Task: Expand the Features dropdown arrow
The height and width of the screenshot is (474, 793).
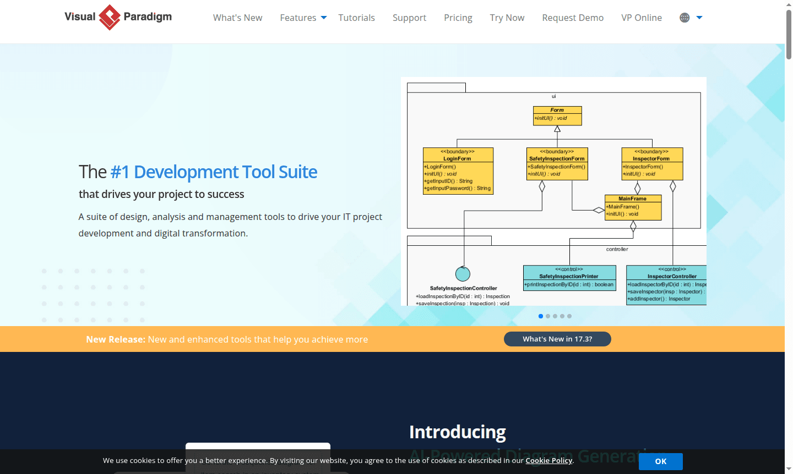Action: 324,18
